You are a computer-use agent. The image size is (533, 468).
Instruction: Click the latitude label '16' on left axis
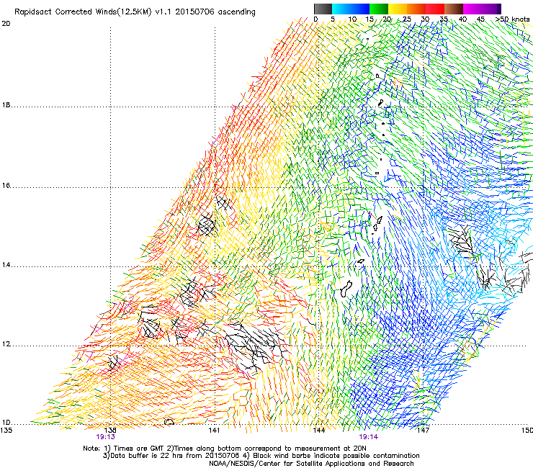pos(6,185)
